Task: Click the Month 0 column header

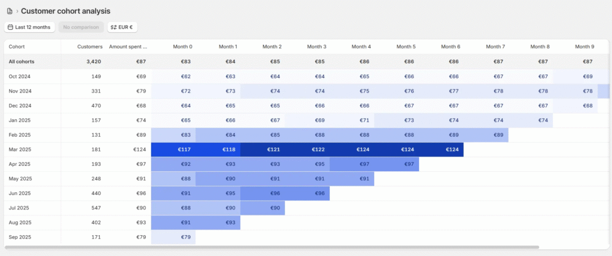Action: coord(183,47)
